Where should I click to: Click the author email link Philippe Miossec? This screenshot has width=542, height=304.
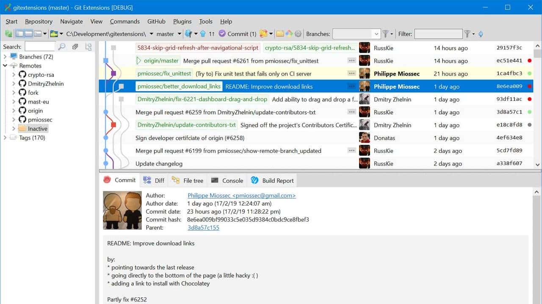point(241,195)
